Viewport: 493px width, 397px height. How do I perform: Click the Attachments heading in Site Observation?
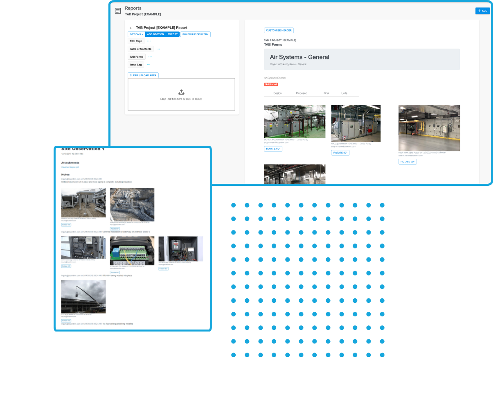(70, 162)
